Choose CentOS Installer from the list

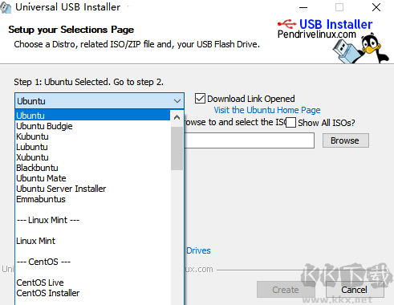[93, 293]
